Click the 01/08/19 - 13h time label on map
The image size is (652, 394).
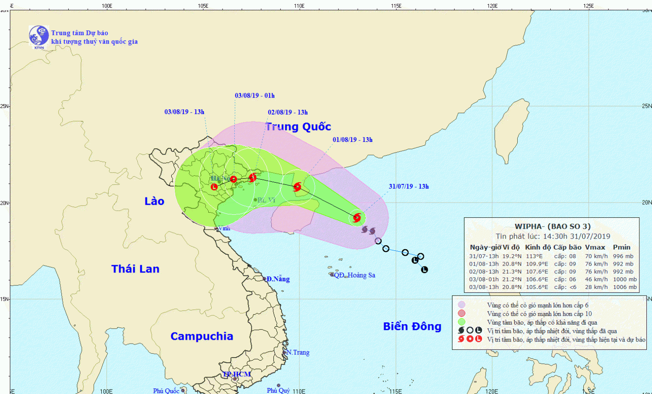353,140
